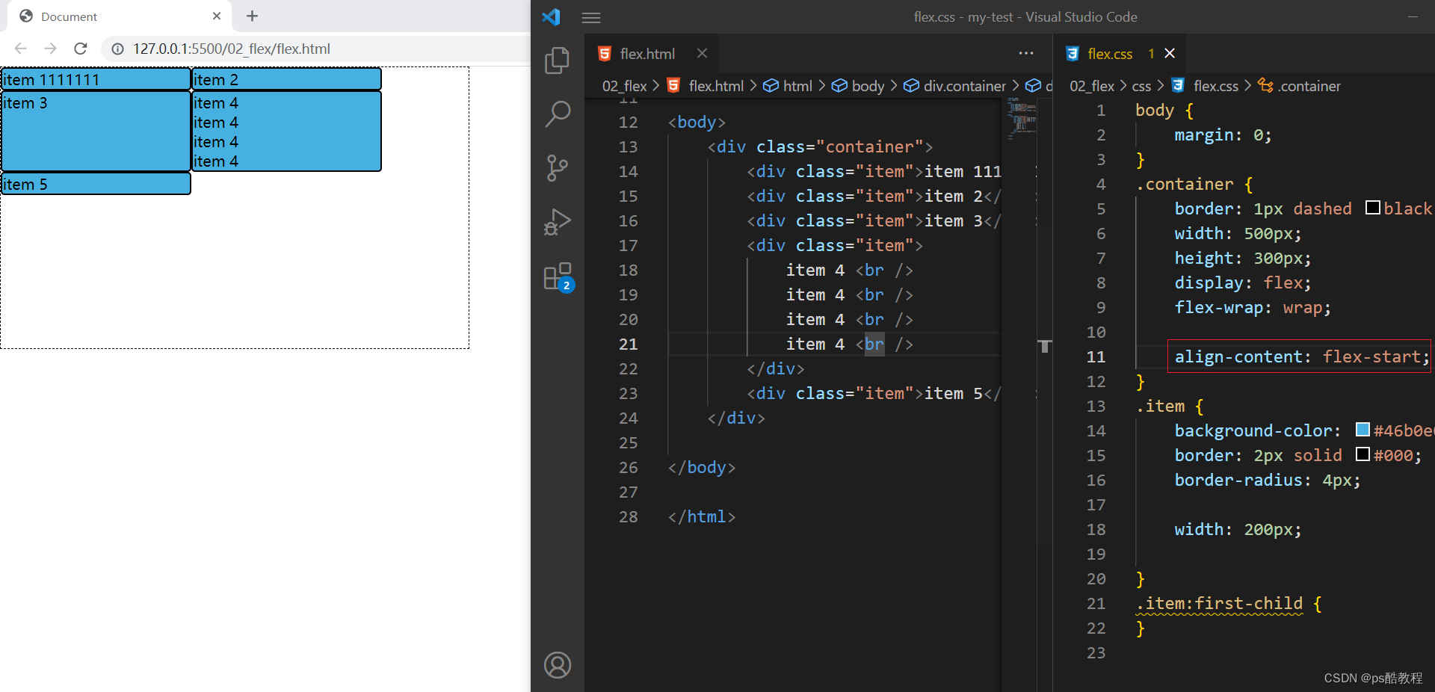Image resolution: width=1435 pixels, height=692 pixels.
Task: Select the Document browser tab
Action: [x=120, y=16]
